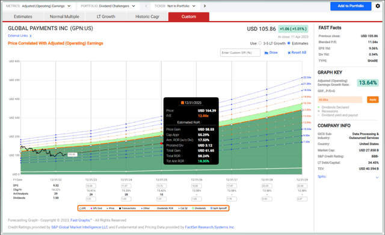
Task: Click Market Cap value USD 27.858 B
Action: point(369,150)
